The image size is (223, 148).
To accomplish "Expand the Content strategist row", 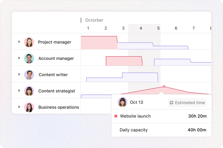I will [x=19, y=90].
